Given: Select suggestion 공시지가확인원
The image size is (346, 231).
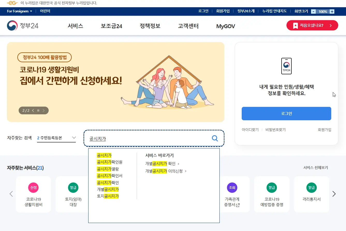Looking at the screenshot, I should click(109, 162).
